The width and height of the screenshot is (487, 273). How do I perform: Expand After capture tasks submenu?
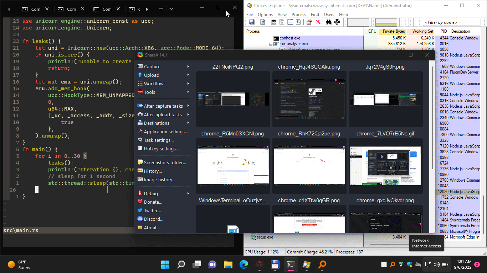click(164, 106)
